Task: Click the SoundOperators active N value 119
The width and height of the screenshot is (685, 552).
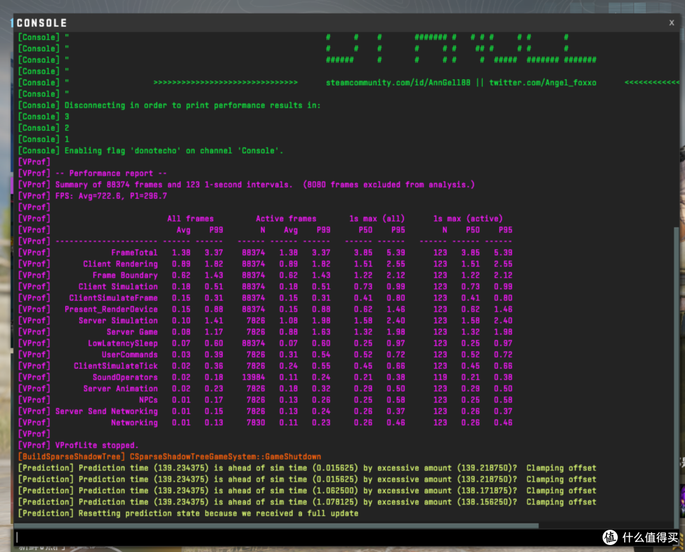Action: click(x=440, y=378)
